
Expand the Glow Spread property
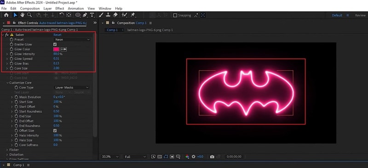[7, 59]
